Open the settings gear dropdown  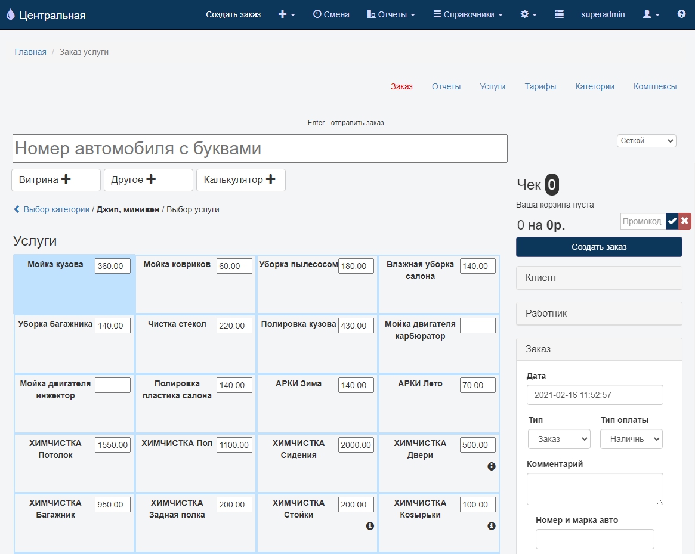(529, 14)
